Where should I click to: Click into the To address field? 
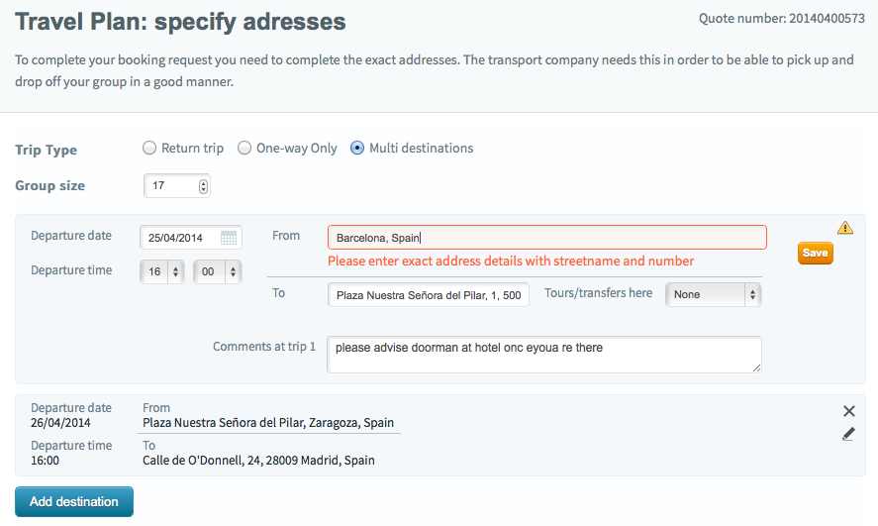coord(429,294)
